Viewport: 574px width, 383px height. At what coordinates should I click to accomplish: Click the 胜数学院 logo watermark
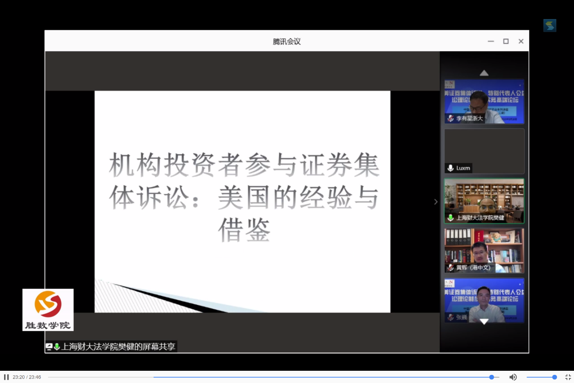click(48, 310)
